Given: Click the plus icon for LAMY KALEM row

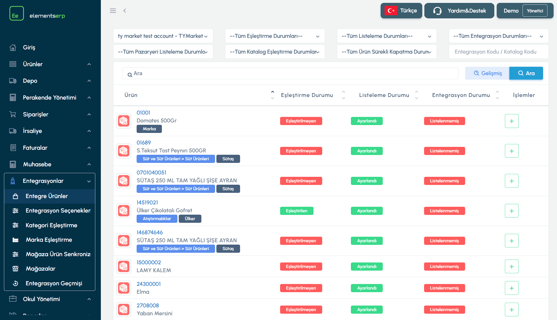Looking at the screenshot, I should (x=511, y=267).
